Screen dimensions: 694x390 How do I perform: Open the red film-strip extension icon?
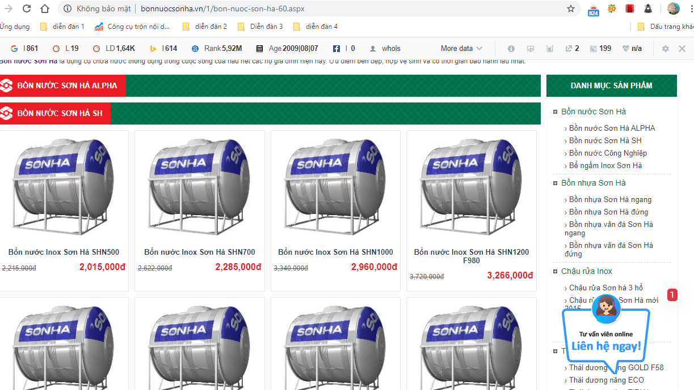(x=630, y=8)
